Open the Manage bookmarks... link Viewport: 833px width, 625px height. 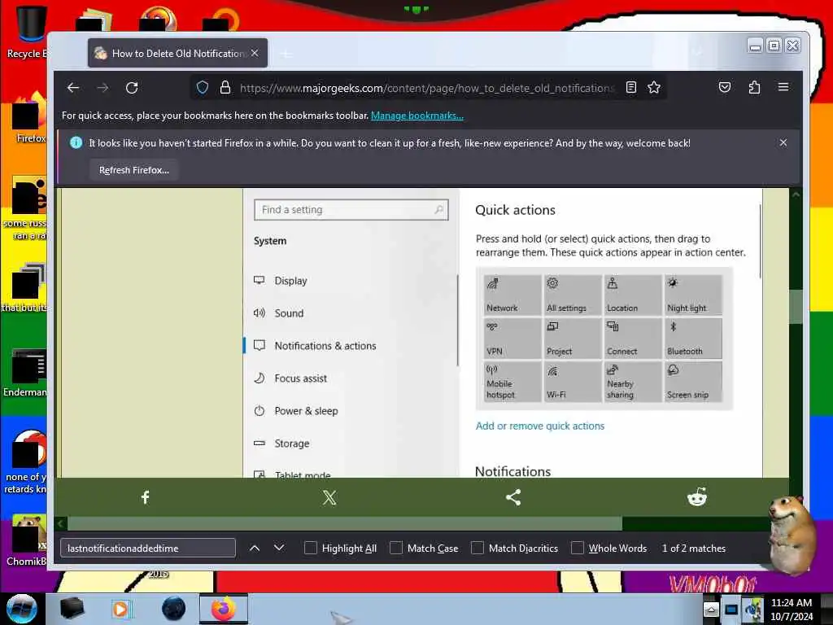417,116
